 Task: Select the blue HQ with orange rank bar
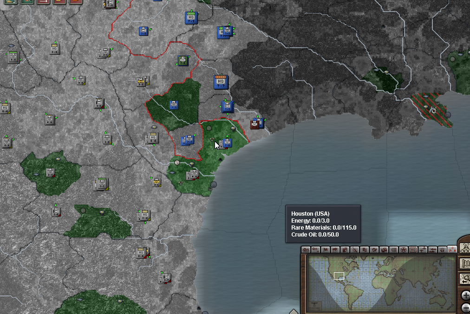221,82
